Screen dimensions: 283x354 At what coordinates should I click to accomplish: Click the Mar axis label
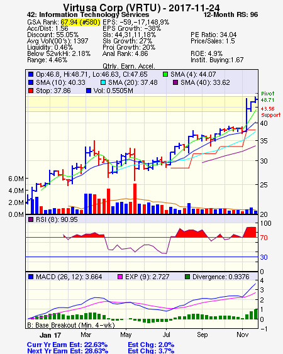86,335
